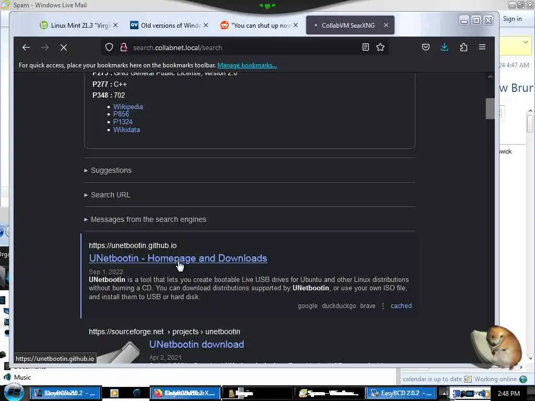Open the Wikidata link

point(126,129)
